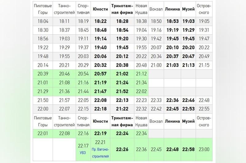
Task: Click the 23:00 arrival time cell
Action: (x=204, y=149)
